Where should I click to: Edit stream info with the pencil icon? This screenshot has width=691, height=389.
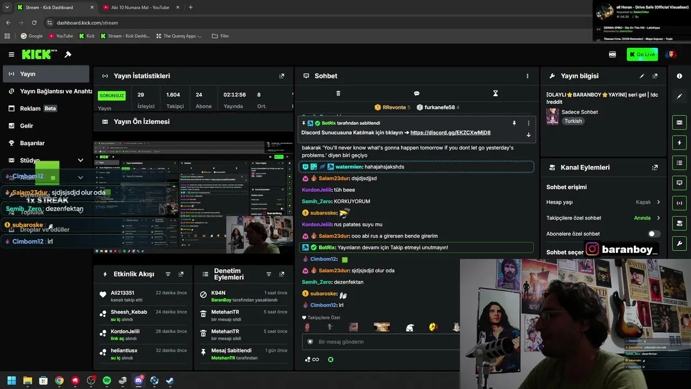[x=642, y=76]
